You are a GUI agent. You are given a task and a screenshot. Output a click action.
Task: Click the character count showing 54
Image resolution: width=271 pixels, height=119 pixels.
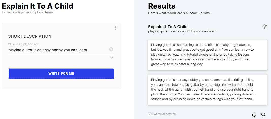(111, 57)
